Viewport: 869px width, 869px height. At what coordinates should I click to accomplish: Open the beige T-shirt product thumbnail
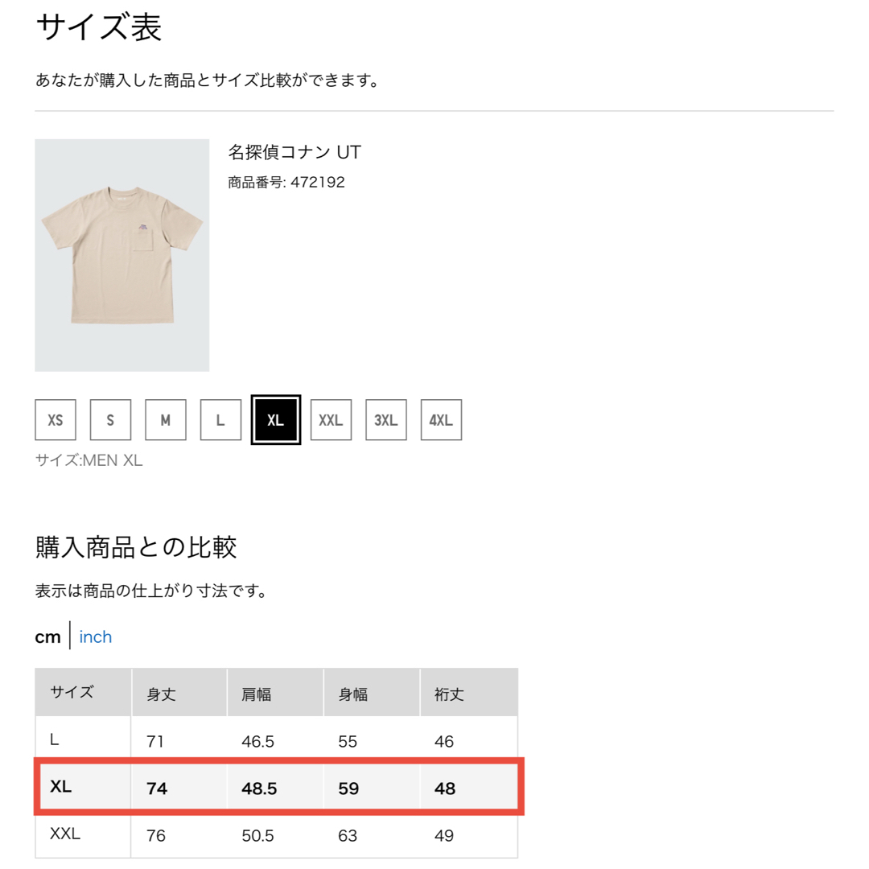122,255
